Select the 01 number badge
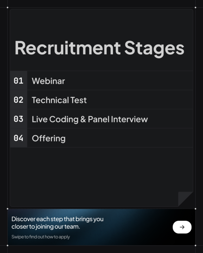Image resolution: width=203 pixels, height=253 pixels. pyautogui.click(x=18, y=81)
